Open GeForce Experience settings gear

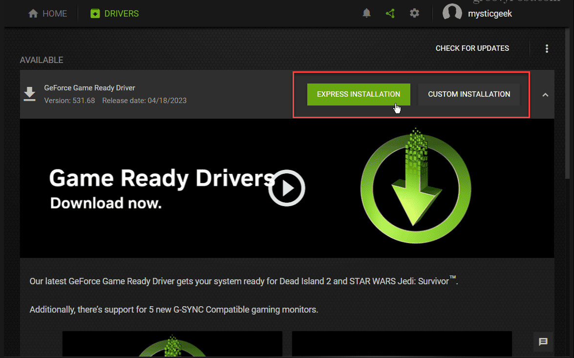[414, 13]
